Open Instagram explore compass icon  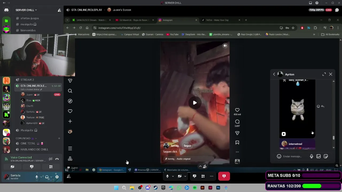(x=70, y=101)
